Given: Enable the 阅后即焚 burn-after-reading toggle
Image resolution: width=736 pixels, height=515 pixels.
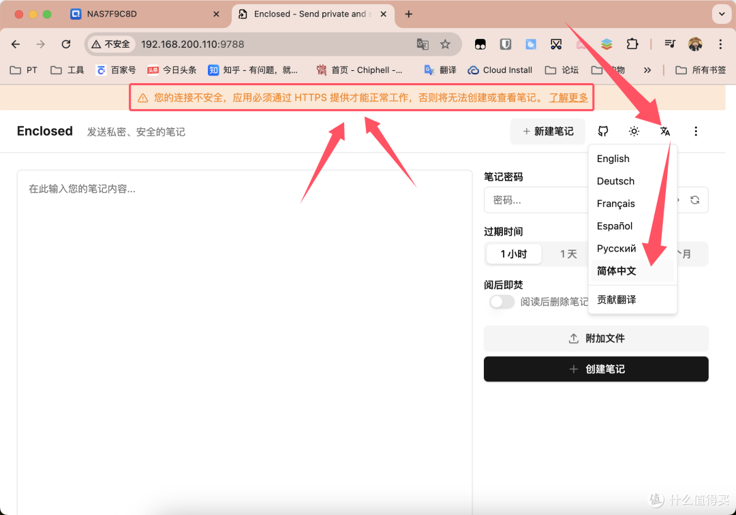Looking at the screenshot, I should [502, 302].
